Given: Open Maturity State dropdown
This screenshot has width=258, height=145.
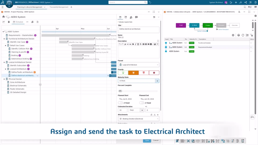Looking at the screenshot, I should 157,81.
